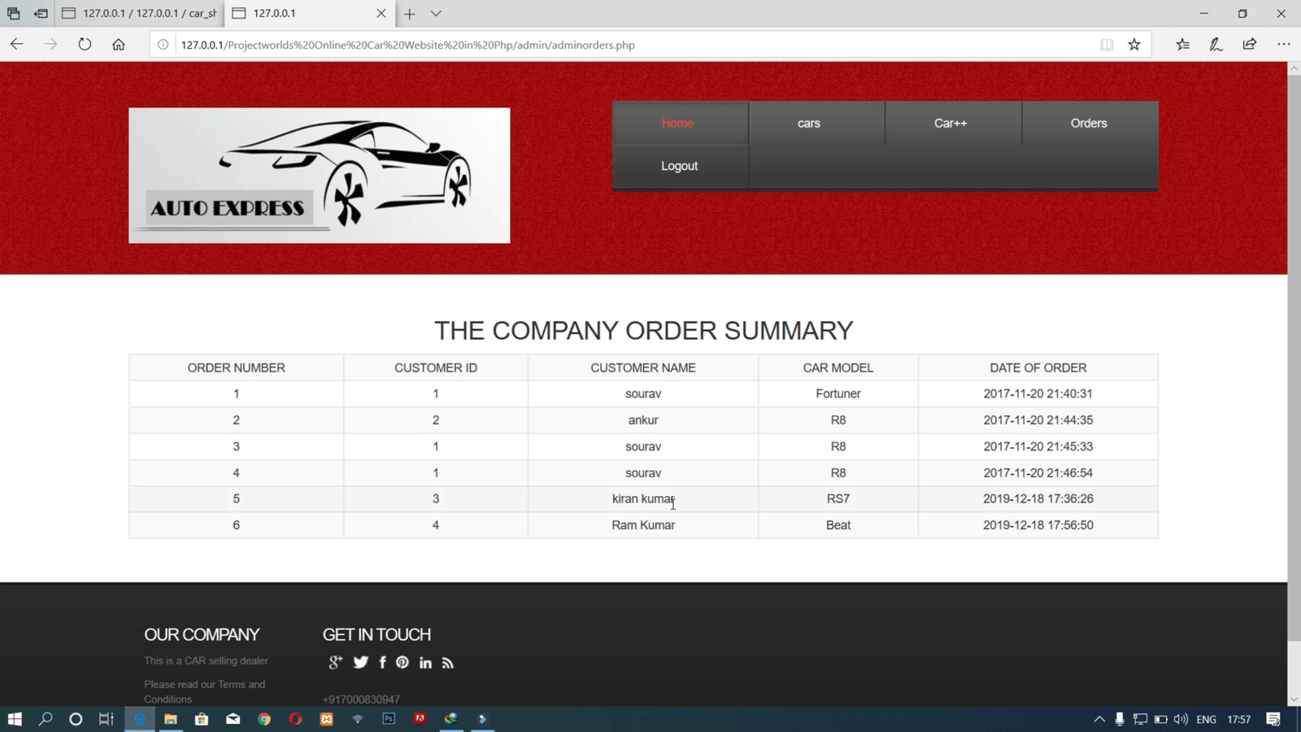This screenshot has height=732, width=1301.
Task: Click the LinkedIn footer icon
Action: point(425,663)
